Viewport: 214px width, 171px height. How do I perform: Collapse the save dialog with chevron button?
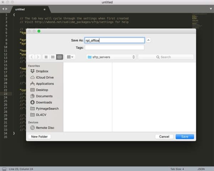pyautogui.click(x=148, y=40)
